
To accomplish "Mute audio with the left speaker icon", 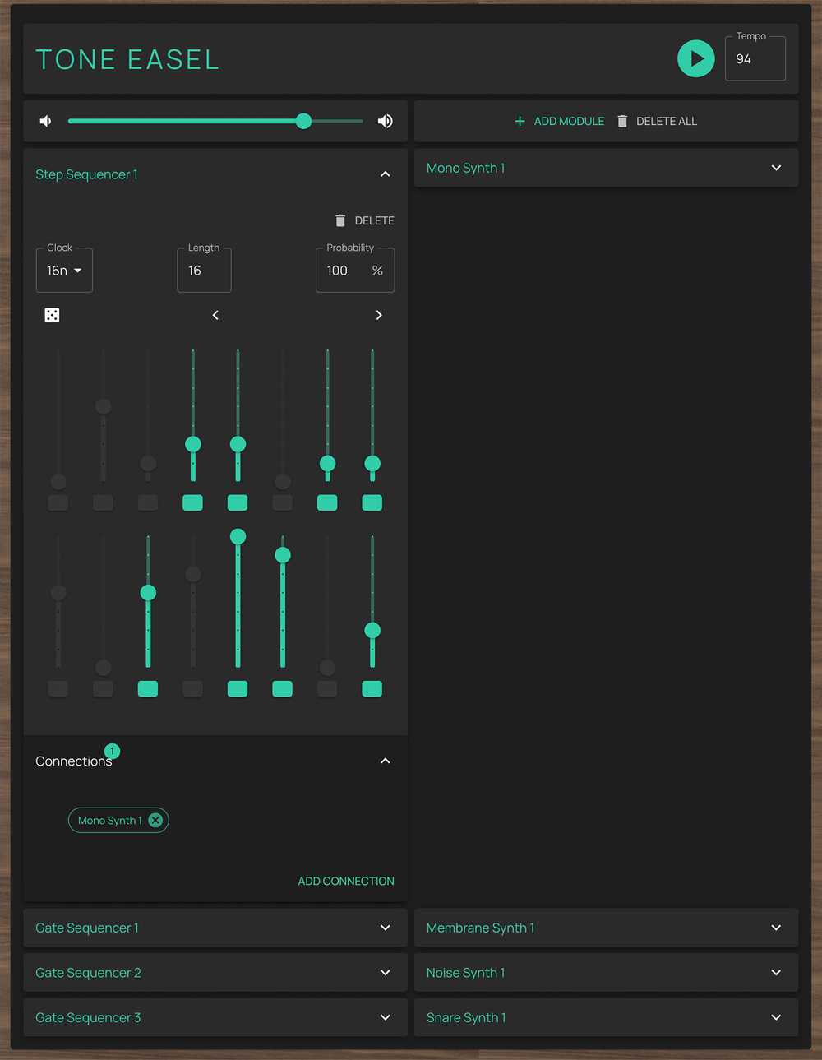I will tap(45, 121).
